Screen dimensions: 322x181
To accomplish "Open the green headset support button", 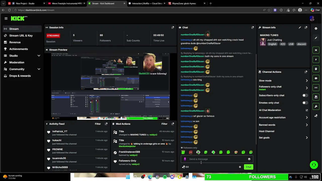I will [x=314, y=165].
